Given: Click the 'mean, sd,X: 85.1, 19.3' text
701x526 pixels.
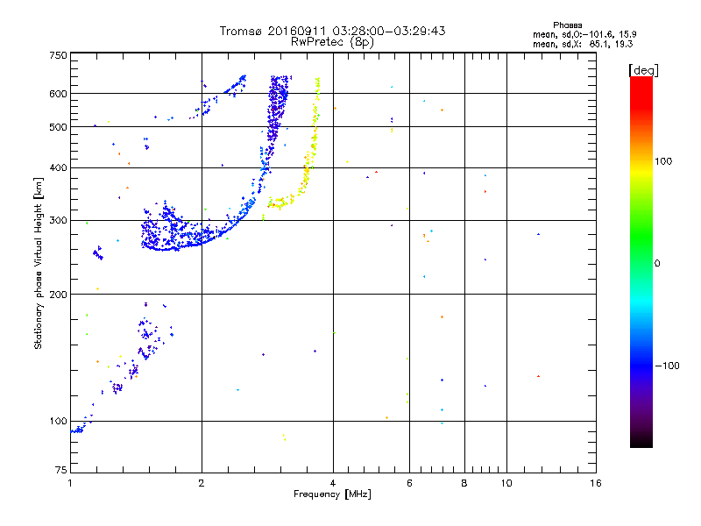Looking at the screenshot, I should click(x=583, y=44).
